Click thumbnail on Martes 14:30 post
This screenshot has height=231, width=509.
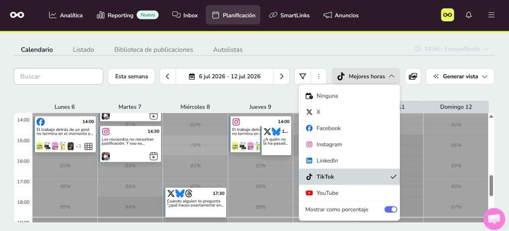[x=105, y=156]
